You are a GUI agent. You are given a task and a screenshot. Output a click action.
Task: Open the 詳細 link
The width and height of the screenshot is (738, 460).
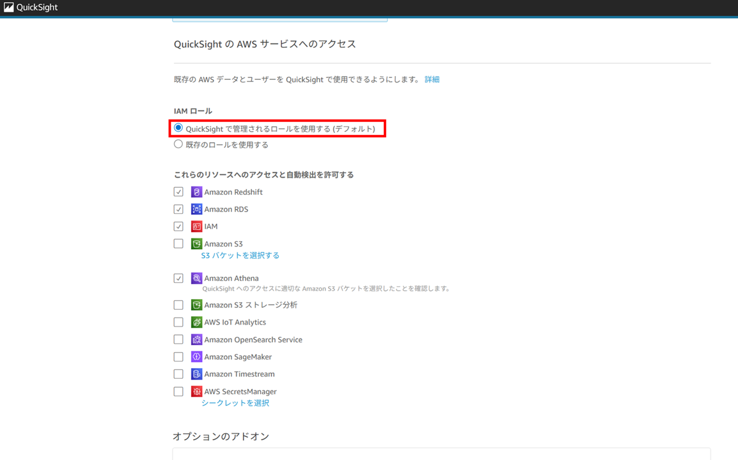[x=432, y=79]
